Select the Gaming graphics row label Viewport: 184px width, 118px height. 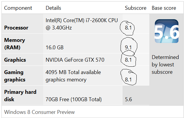pos(15,76)
